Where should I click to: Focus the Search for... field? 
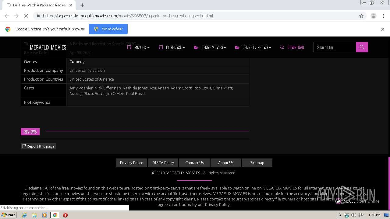tap(335, 47)
